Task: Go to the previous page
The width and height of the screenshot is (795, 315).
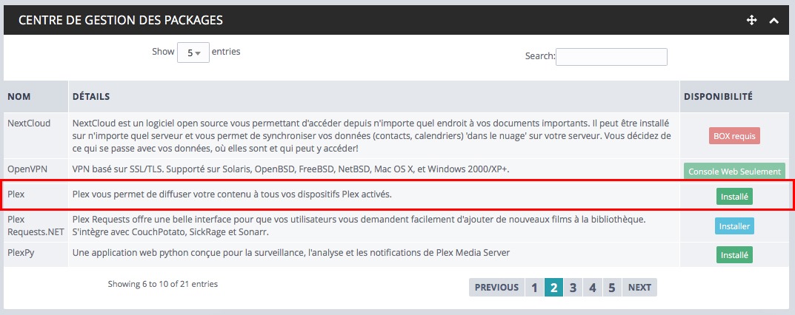Action: (496, 288)
